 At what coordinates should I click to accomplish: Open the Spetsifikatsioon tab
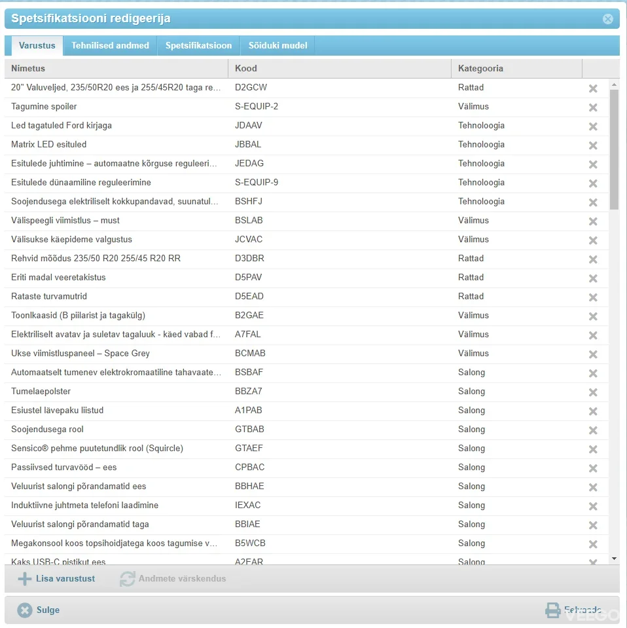pos(198,46)
